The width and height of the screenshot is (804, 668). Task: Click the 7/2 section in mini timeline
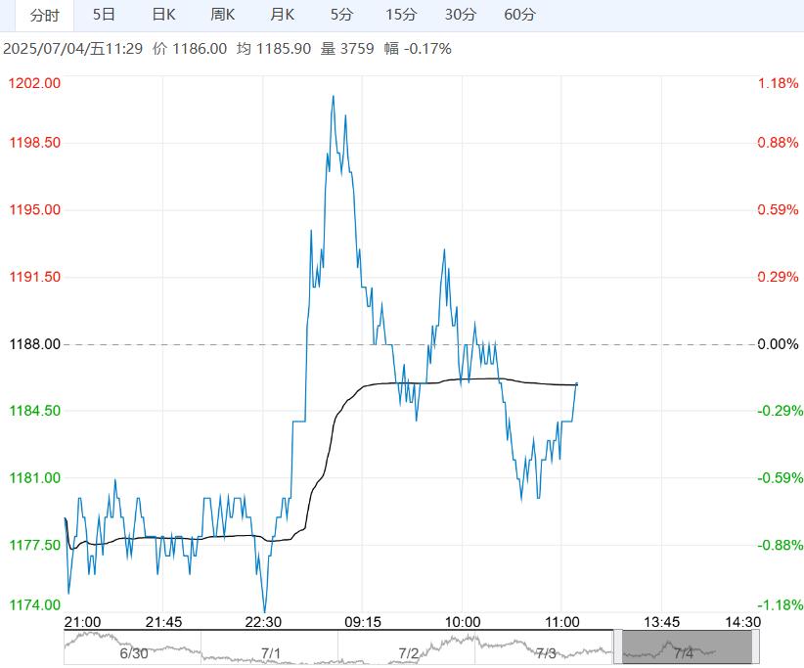[409, 651]
